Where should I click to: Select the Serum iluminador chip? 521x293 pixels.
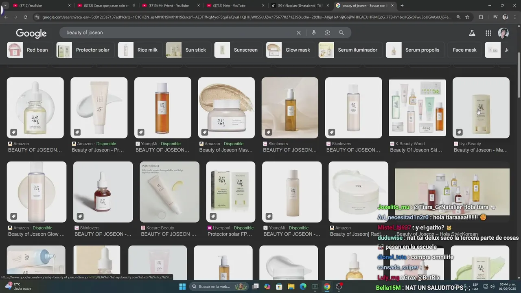pyautogui.click(x=350, y=50)
